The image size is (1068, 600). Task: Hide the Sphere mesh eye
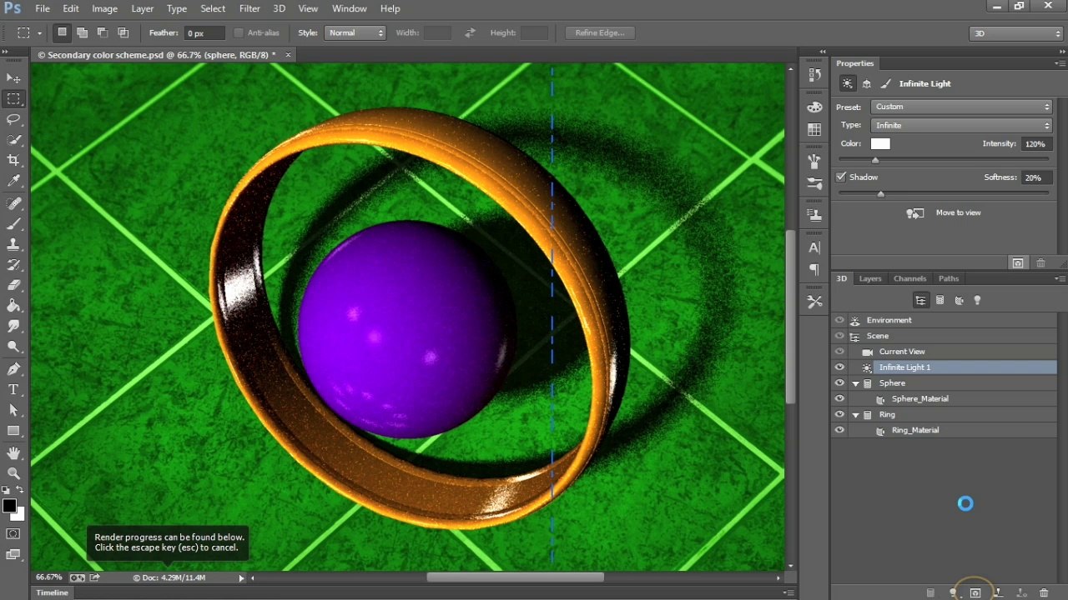tap(839, 383)
